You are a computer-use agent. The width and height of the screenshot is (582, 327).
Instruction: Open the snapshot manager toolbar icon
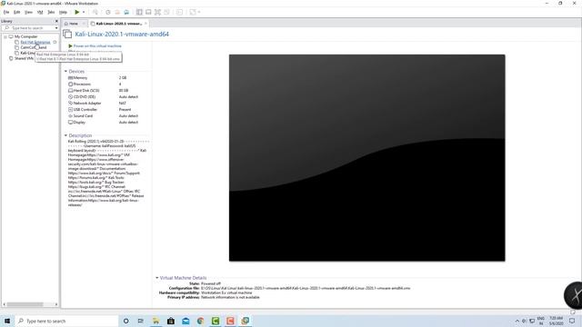[x=126, y=12]
